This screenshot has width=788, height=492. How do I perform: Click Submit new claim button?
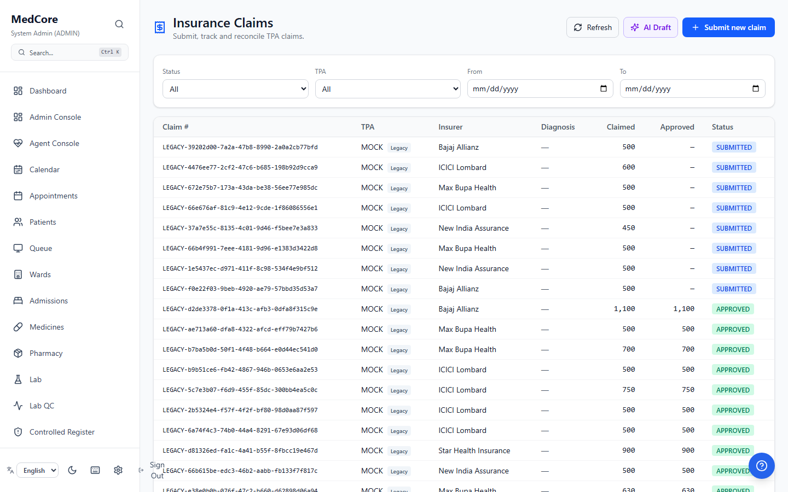[x=728, y=27]
